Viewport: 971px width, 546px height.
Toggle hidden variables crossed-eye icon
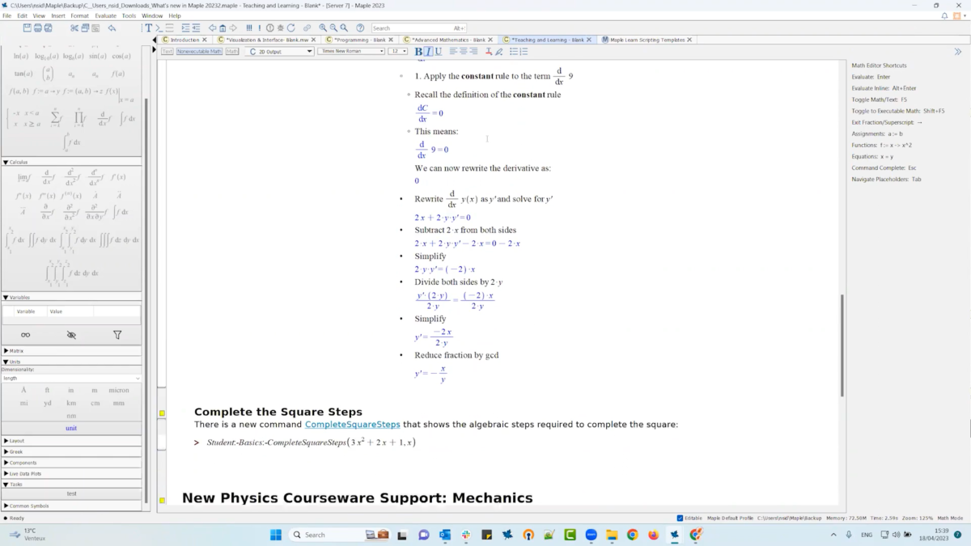(x=71, y=335)
